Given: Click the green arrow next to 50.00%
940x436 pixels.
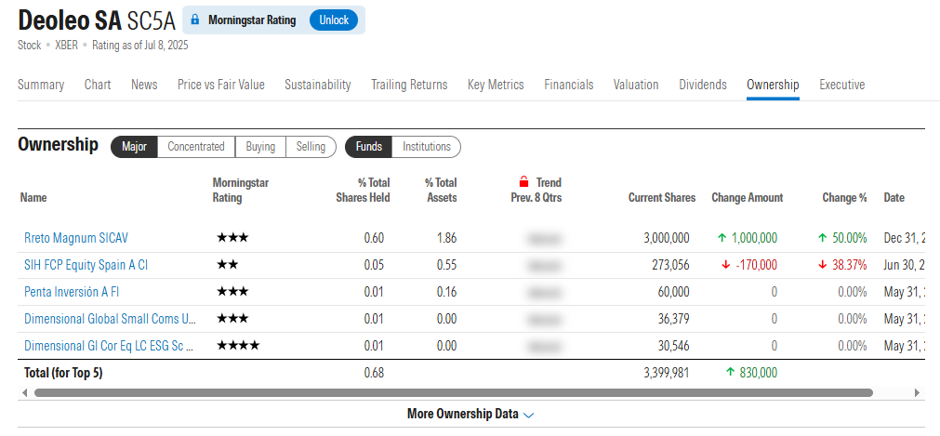Looking at the screenshot, I should coord(823,238).
